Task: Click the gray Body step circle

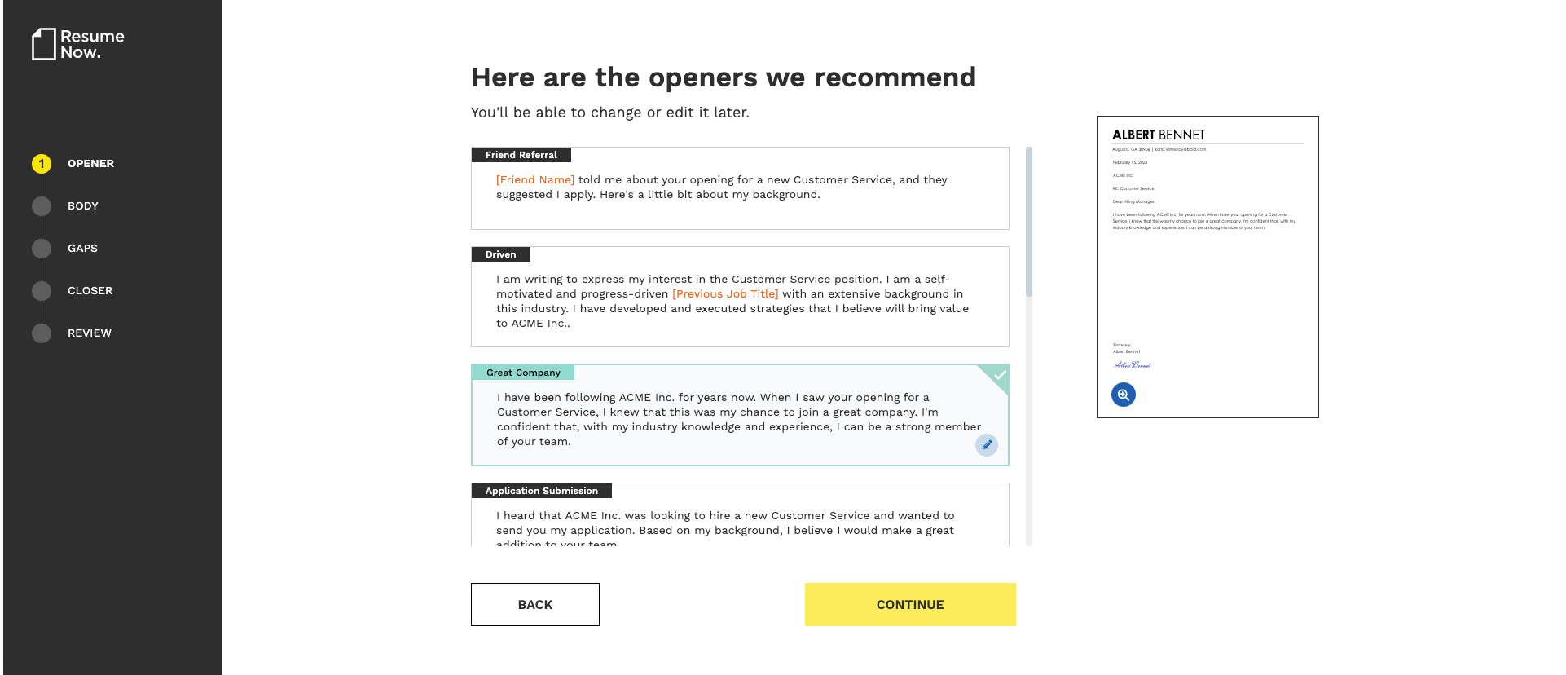Action: [x=42, y=206]
